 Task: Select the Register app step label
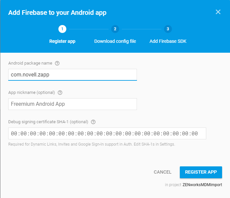62,41
